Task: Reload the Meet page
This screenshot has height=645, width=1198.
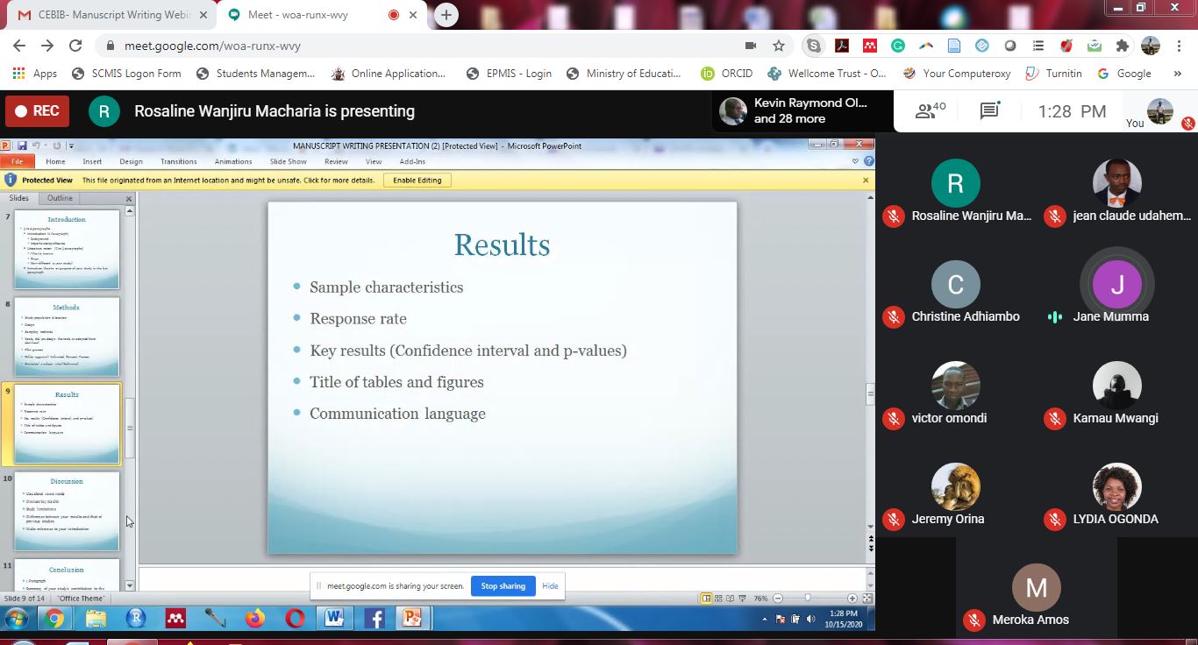Action: tap(75, 46)
